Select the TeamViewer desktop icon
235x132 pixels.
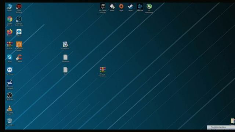coord(10,71)
